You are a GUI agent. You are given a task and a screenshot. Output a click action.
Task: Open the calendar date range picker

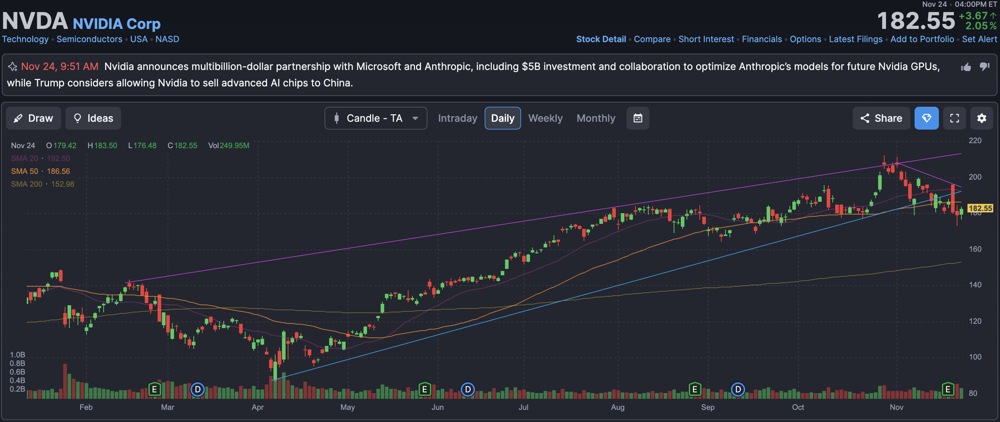coord(638,118)
